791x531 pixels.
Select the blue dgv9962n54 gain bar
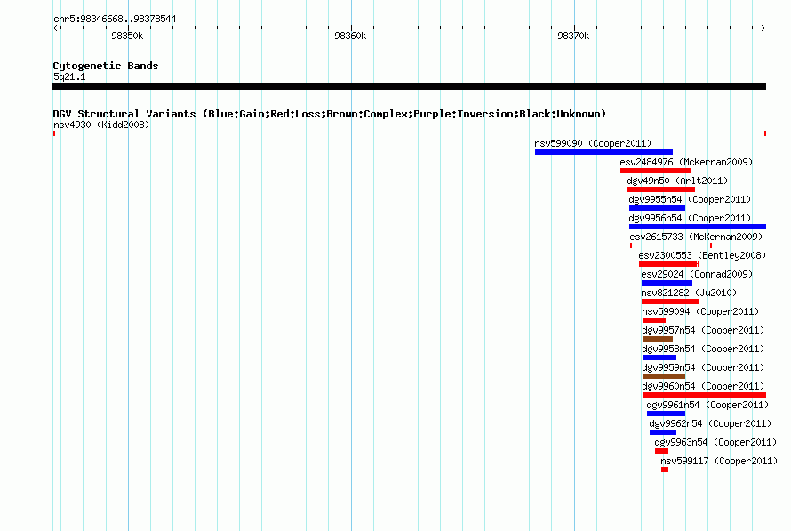click(663, 432)
